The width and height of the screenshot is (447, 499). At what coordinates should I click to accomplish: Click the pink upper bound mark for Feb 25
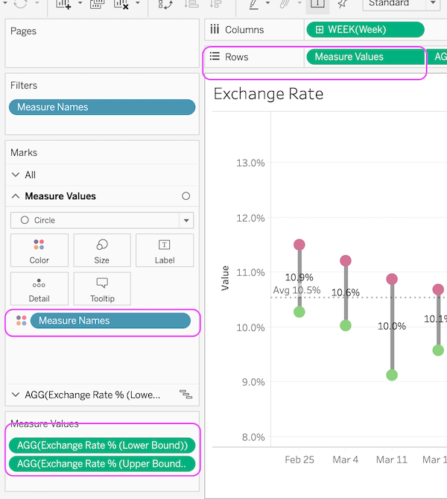point(299,245)
